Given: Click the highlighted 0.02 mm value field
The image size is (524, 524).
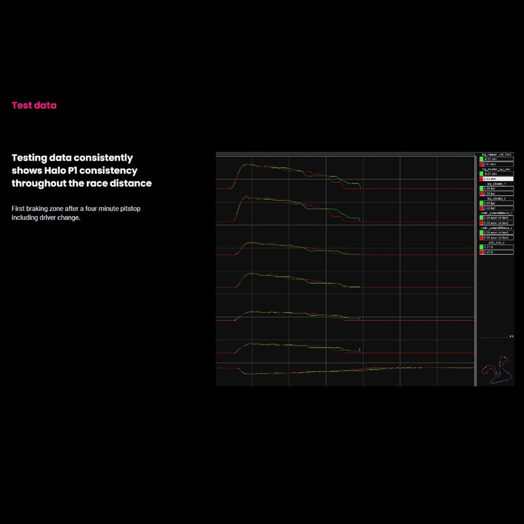Looking at the screenshot, I should pos(498,179).
